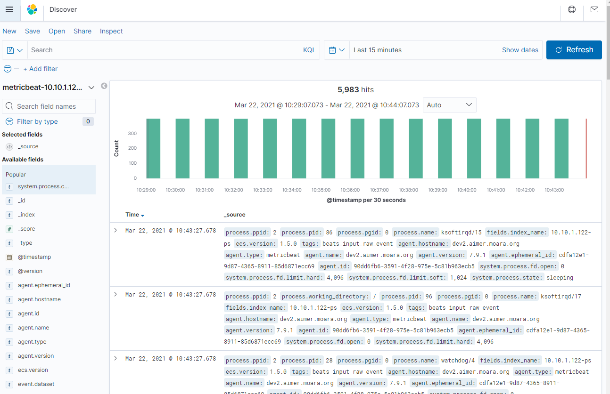Open the saved query menu icon
The height and width of the screenshot is (394, 610).
point(15,50)
